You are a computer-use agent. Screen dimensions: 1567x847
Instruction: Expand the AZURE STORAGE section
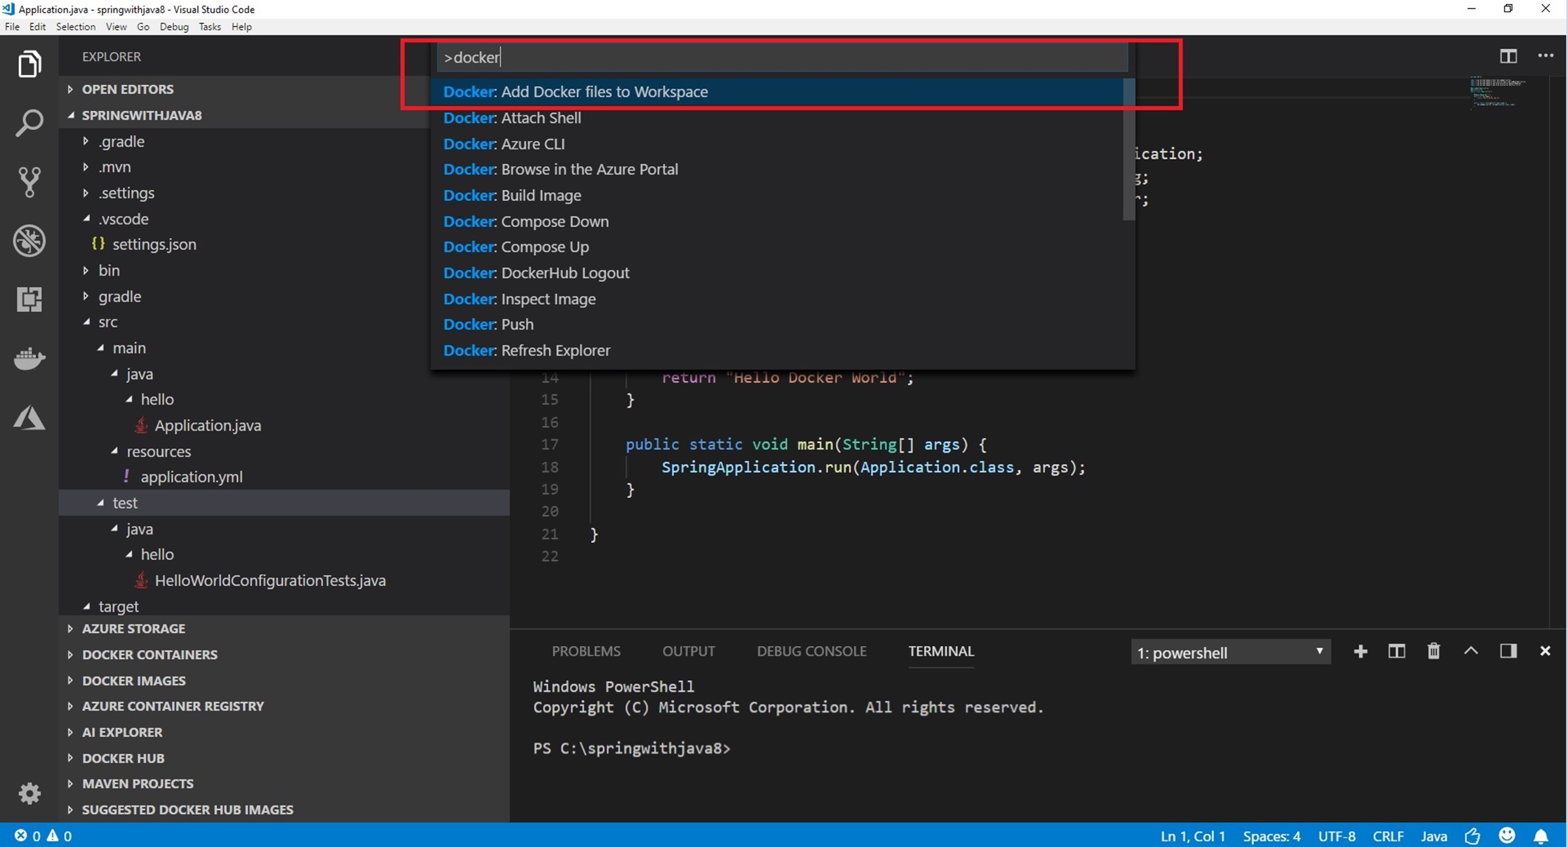133,628
